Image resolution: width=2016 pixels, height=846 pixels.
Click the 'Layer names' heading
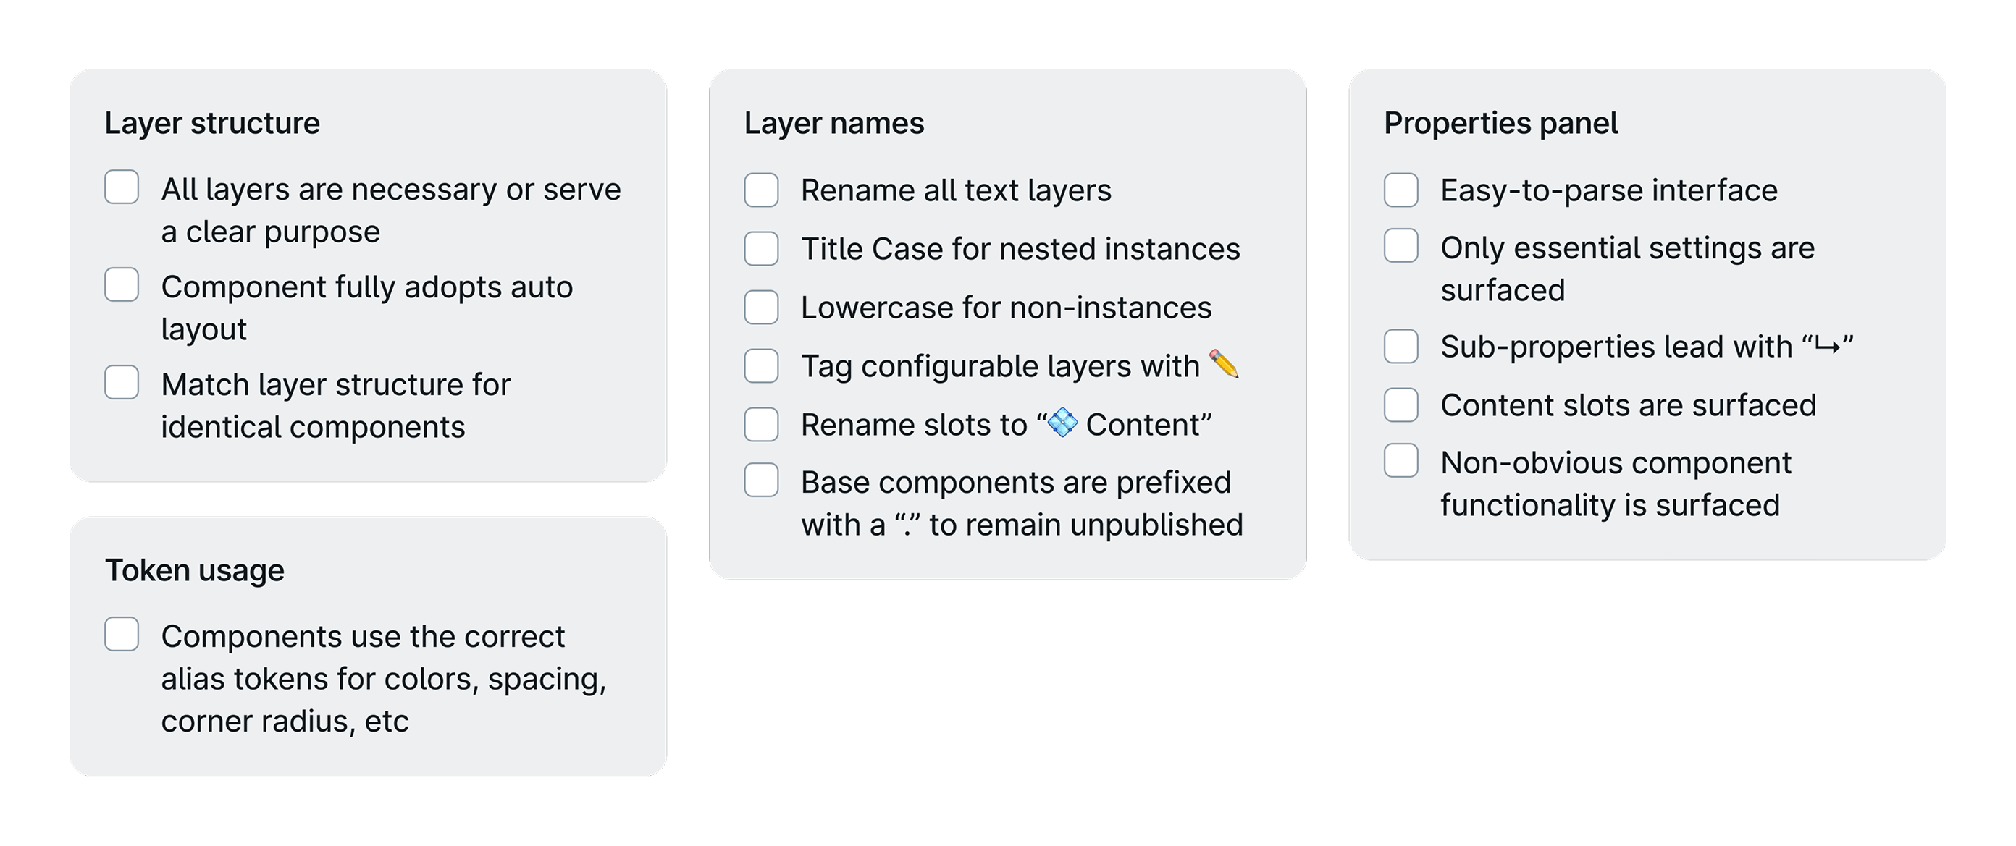(x=833, y=124)
